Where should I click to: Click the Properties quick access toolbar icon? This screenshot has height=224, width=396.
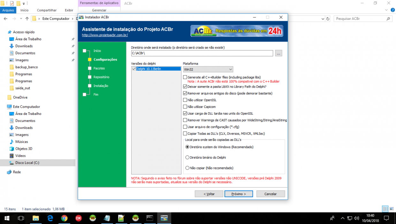tap(12, 4)
